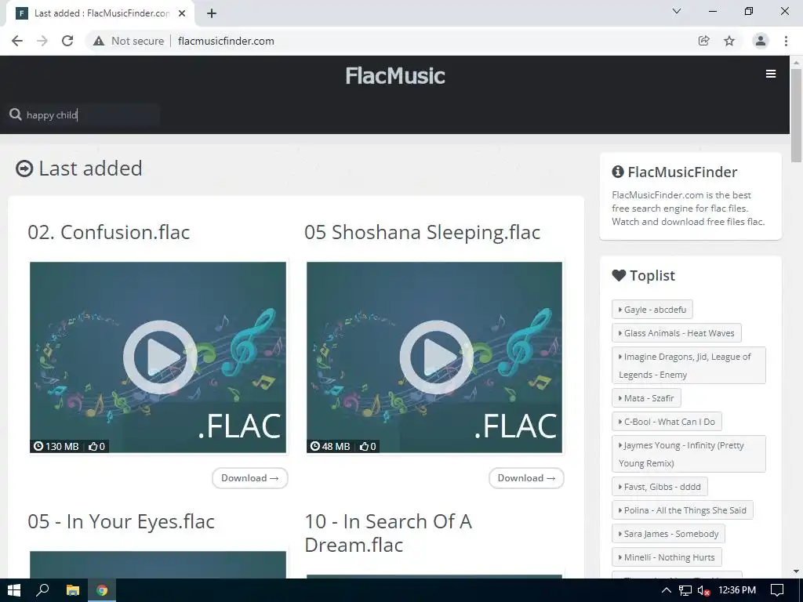Open the taskbar clock showing 12:36 PM
Image resolution: width=803 pixels, height=602 pixels.
[737, 590]
